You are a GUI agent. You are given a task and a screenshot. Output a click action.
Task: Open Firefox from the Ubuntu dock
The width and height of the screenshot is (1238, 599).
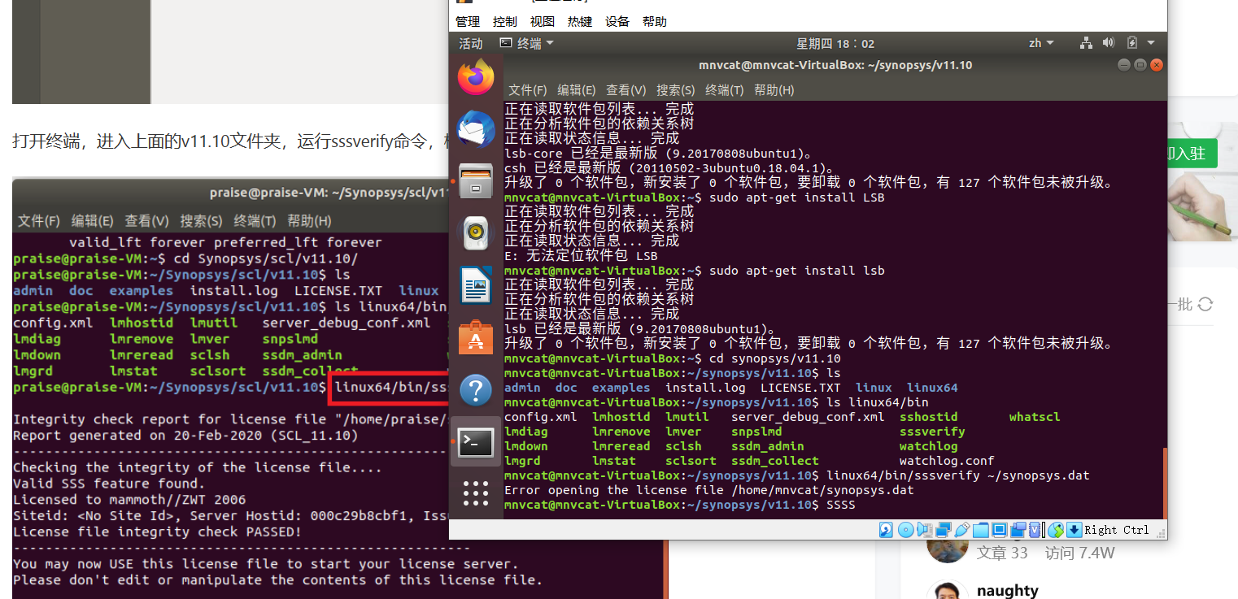pos(476,77)
